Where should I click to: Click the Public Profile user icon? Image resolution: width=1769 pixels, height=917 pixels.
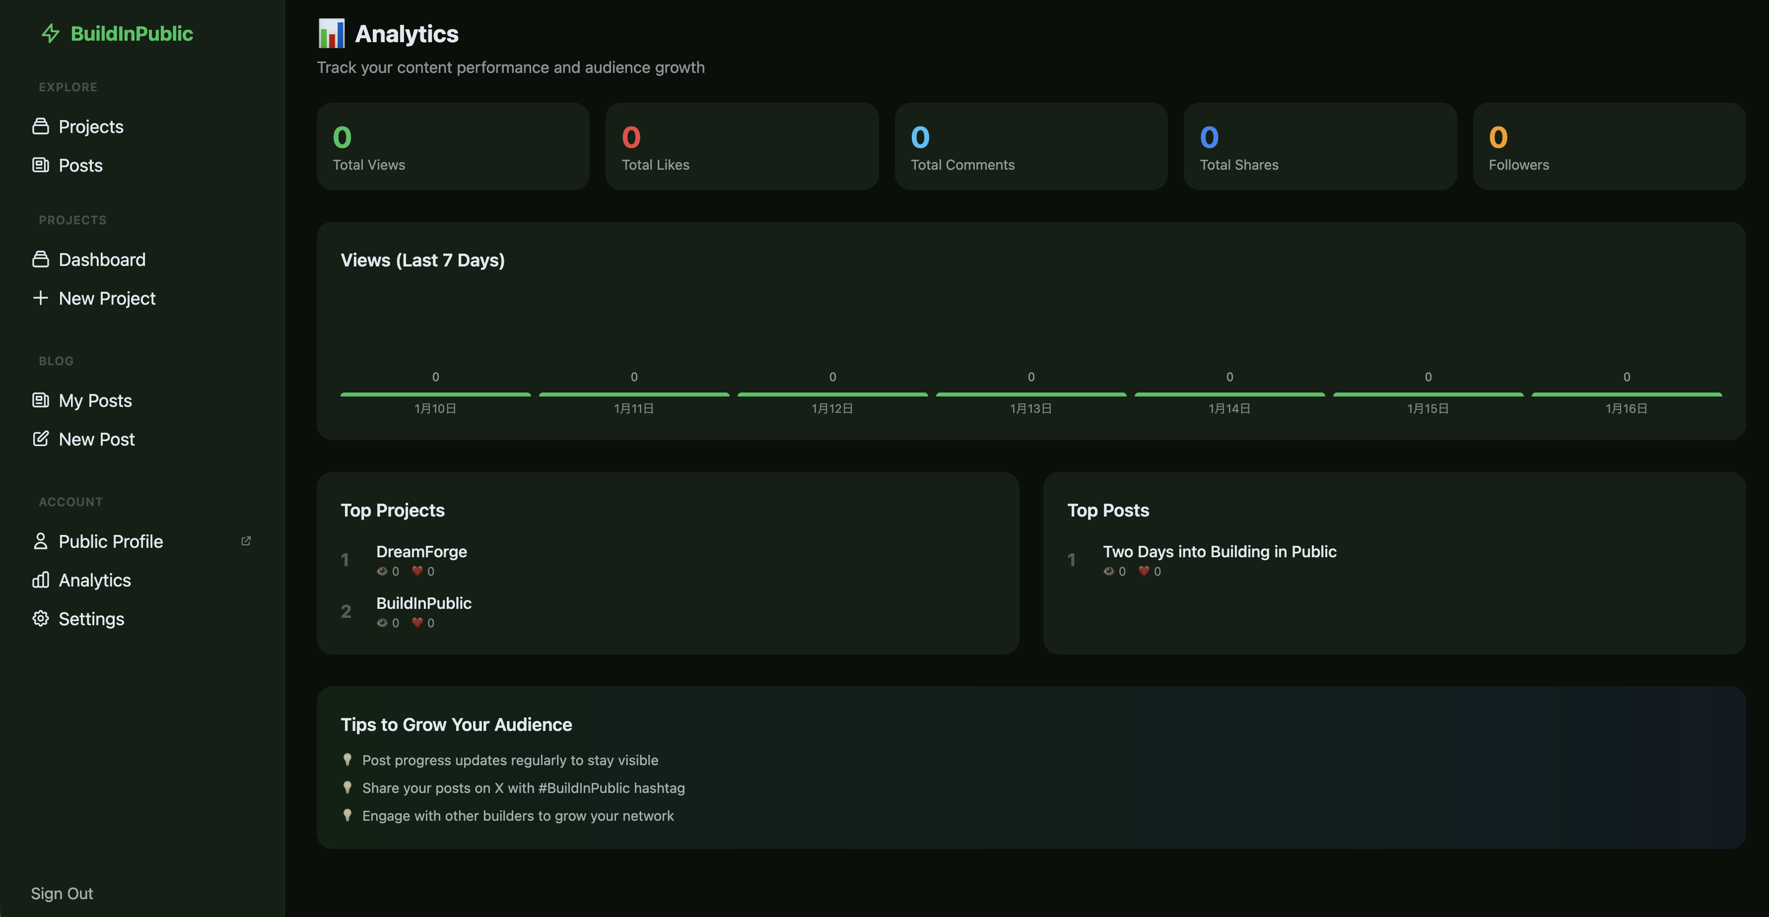point(41,541)
